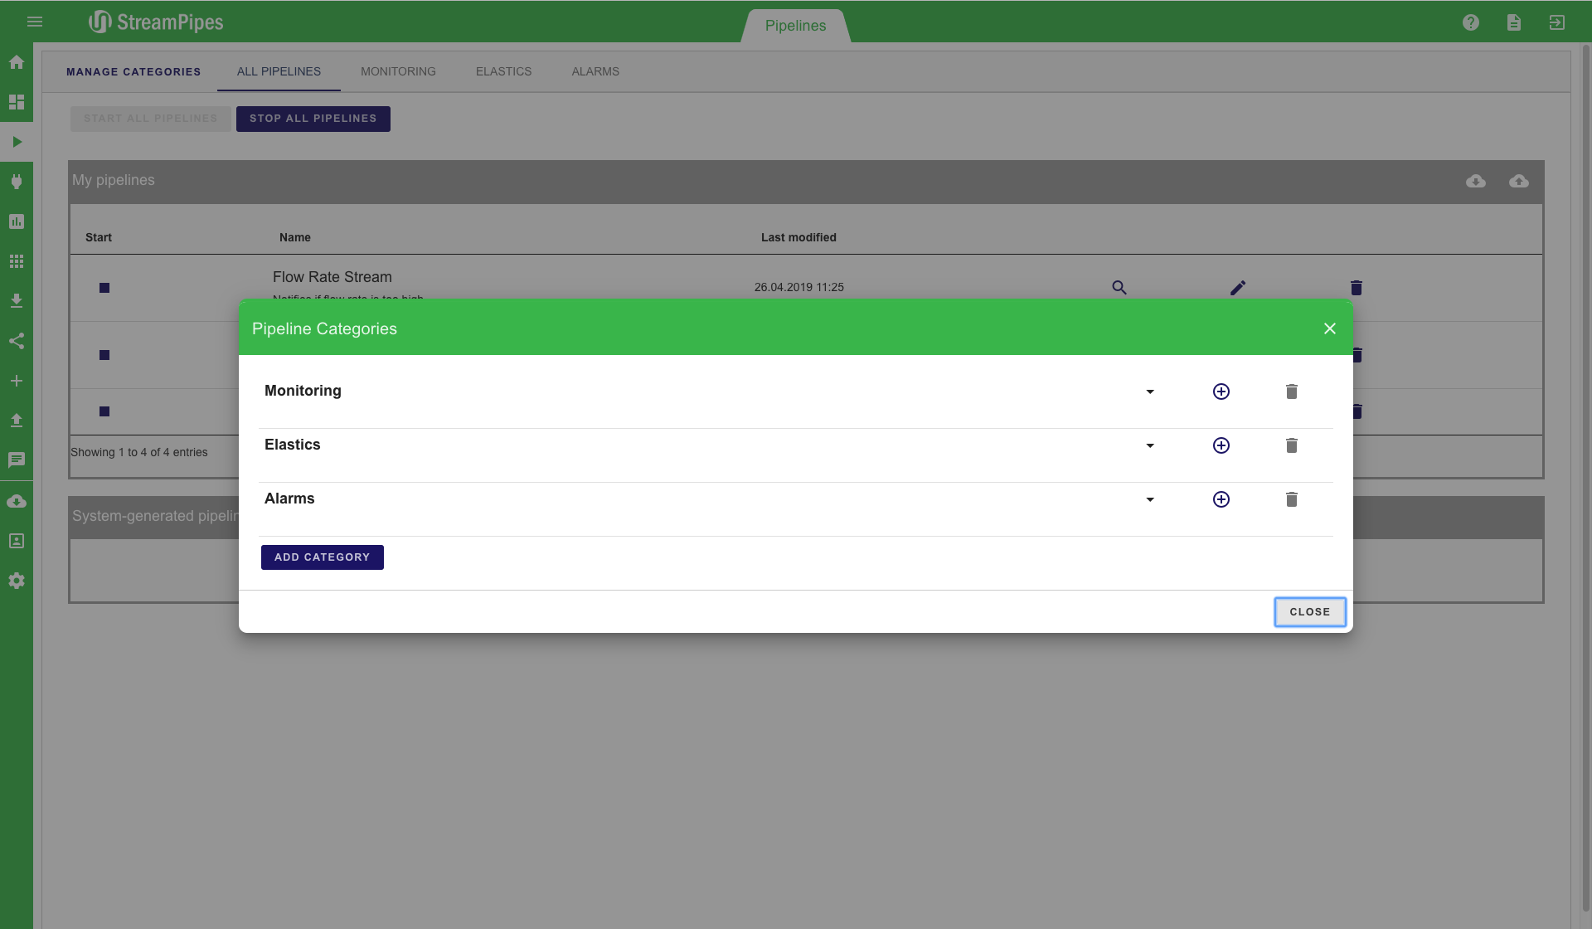
Task: Click the add icon for Monitoring category
Action: (x=1221, y=392)
